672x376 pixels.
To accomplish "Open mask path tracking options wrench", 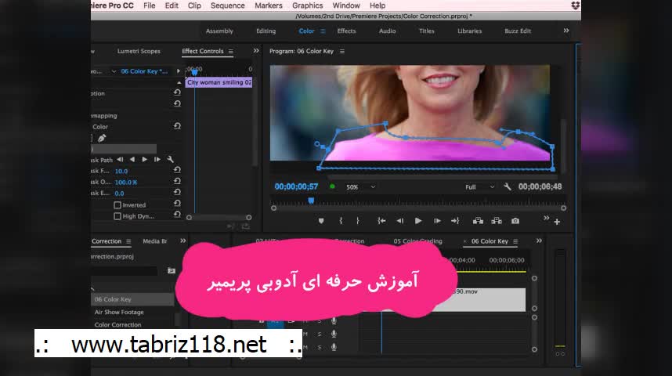I will click(x=170, y=160).
